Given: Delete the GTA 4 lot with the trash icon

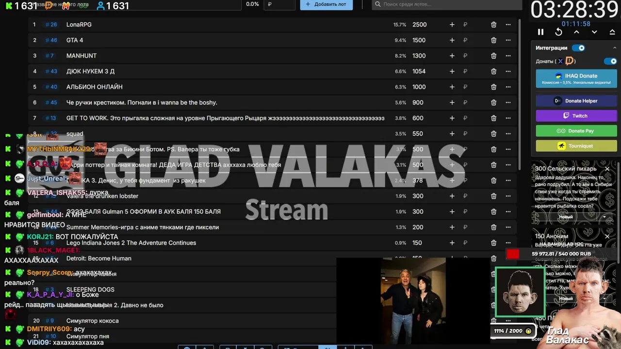Looking at the screenshot, I should pyautogui.click(x=493, y=40).
